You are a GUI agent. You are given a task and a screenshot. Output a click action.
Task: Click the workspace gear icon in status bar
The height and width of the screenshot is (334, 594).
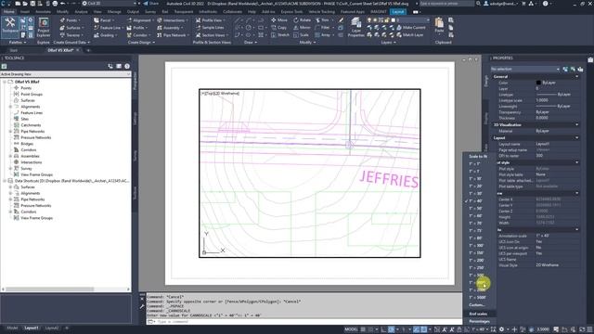[x=501, y=329]
